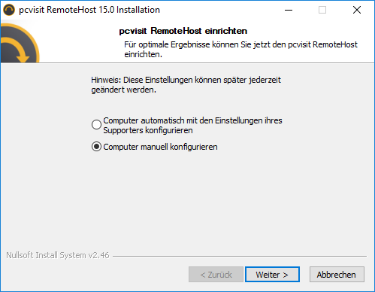Go back using '< Zurück' button
Image resolution: width=375 pixels, height=292 pixels.
pos(216,275)
